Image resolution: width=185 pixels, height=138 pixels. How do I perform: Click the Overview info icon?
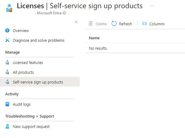8,30
